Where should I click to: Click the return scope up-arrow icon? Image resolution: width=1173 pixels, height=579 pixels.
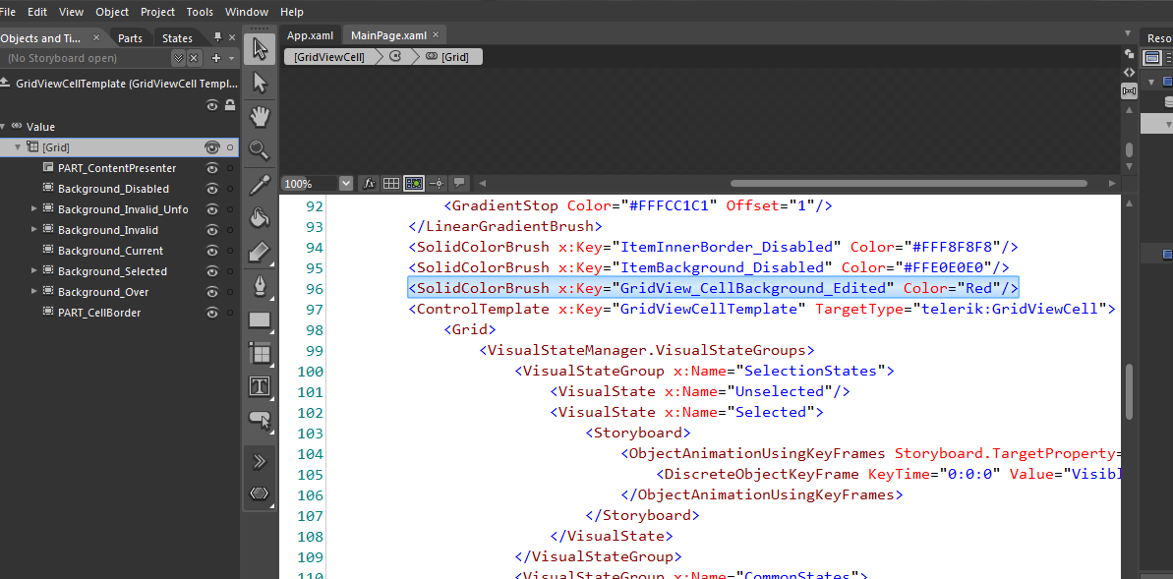pyautogui.click(x=5, y=83)
